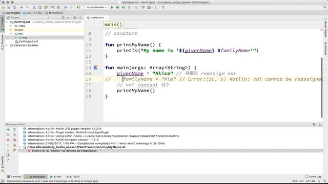Click the red Close X icon in Messages
The image size is (328, 184).
[x=8, y=140]
